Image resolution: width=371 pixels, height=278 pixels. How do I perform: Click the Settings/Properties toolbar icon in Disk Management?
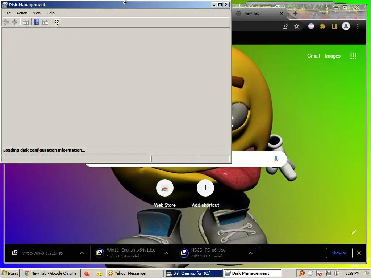pyautogui.click(x=56, y=22)
